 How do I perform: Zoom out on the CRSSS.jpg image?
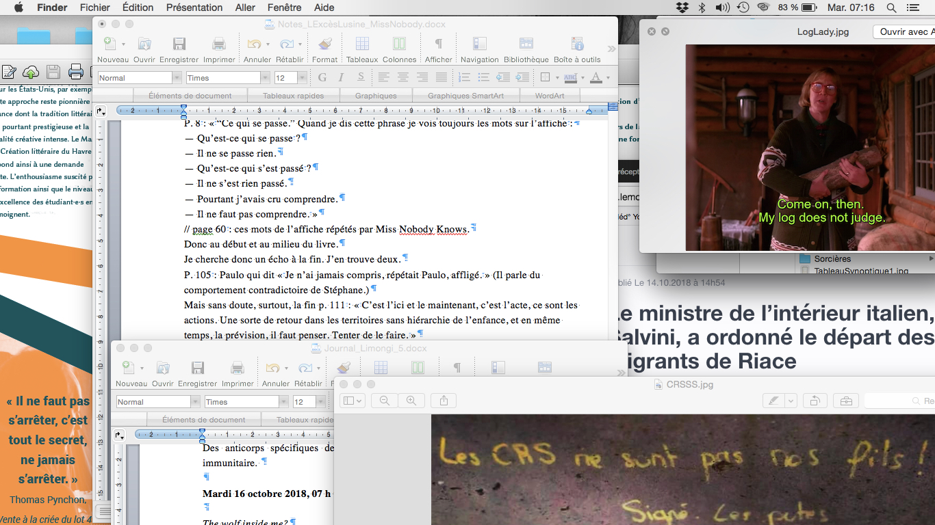[x=385, y=401]
